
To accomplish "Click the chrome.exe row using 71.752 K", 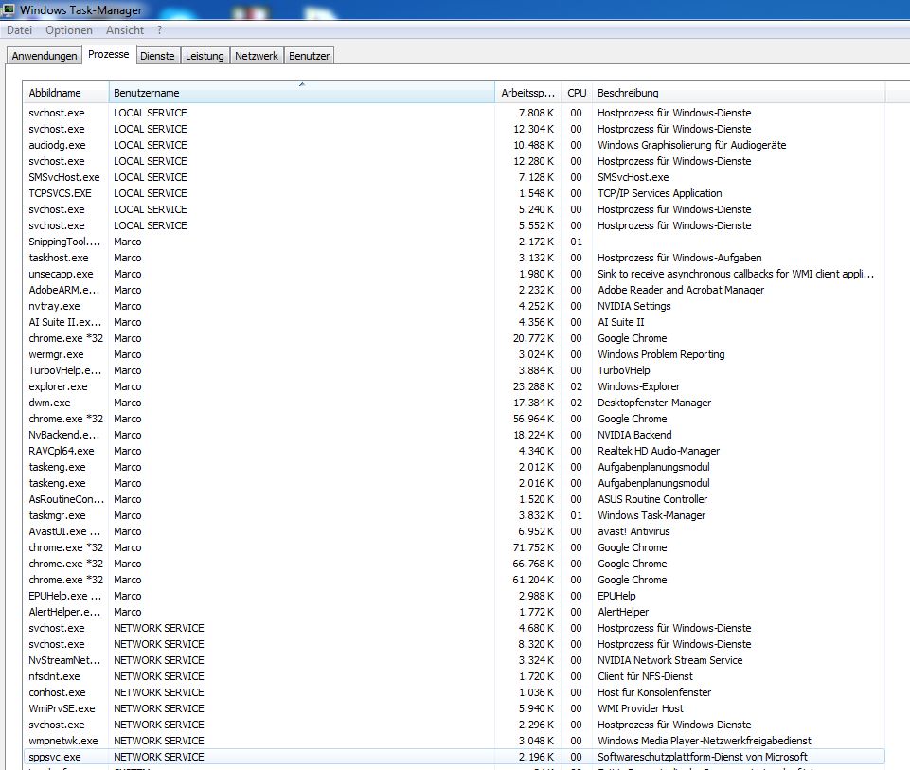I will (455, 547).
